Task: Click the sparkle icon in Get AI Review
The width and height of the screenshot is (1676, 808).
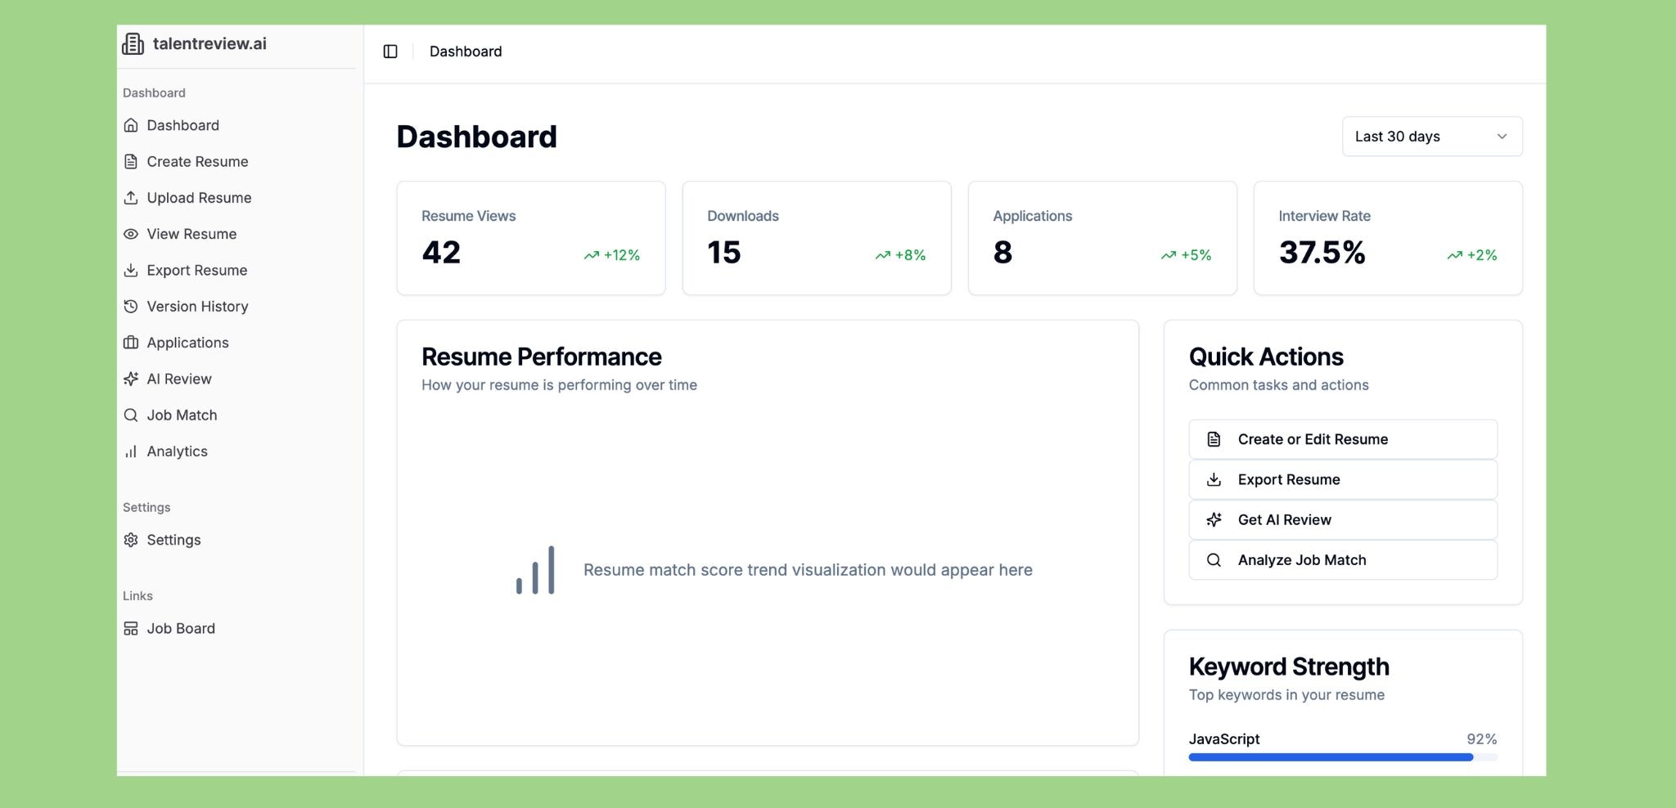Action: pos(1214,519)
